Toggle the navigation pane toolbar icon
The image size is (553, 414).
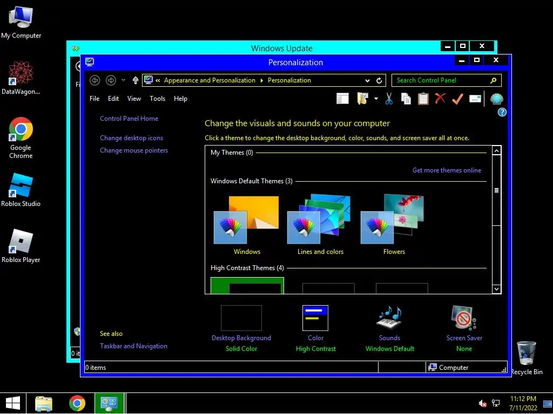coord(342,99)
